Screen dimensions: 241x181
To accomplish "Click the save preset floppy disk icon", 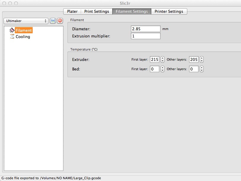I will point(53,21).
